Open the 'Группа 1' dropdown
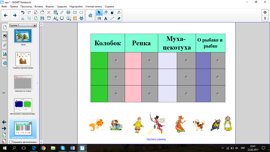Screen dimensions: 270x152 pyautogui.click(x=35, y=26)
